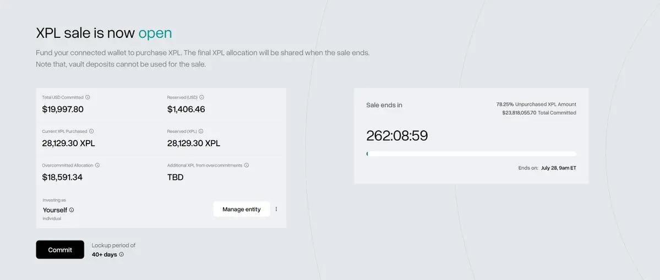Viewport: 660px width, 280px height.
Task: Click the 262:08:59 countdown timer
Action: [397, 136]
